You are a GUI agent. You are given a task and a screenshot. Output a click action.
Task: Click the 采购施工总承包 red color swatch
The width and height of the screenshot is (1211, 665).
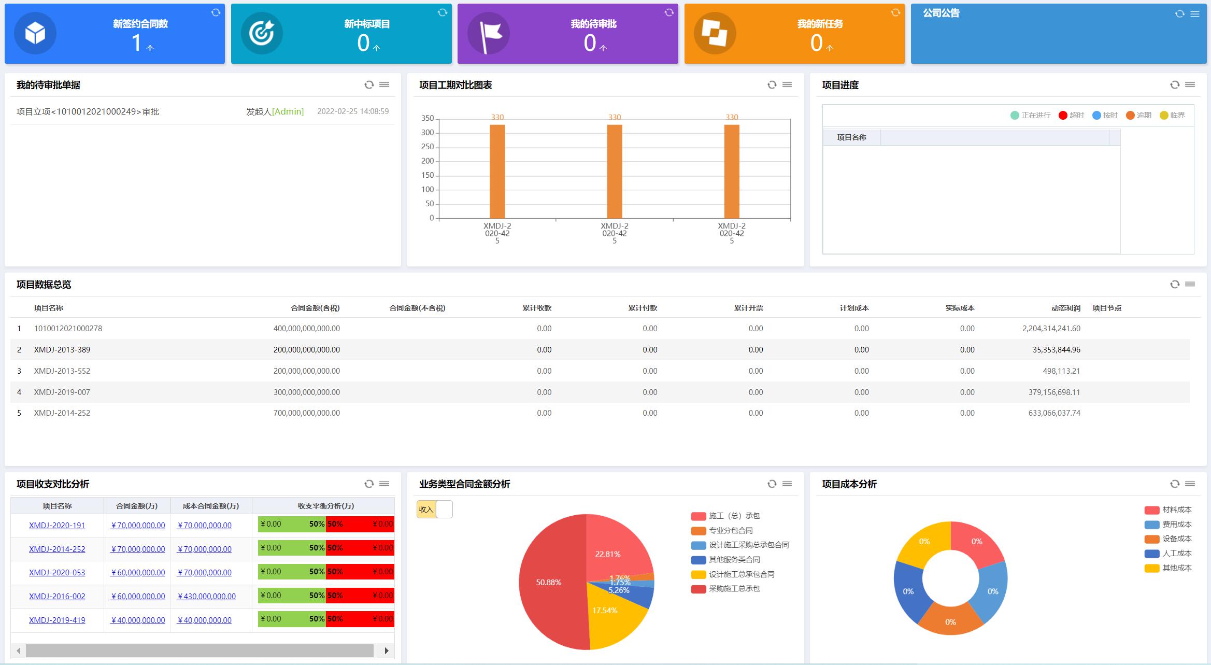698,589
